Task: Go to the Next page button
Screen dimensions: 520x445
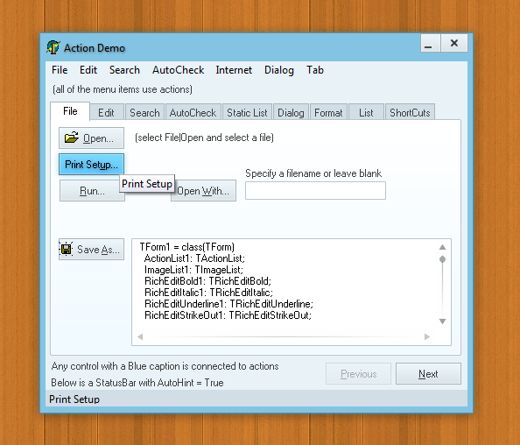Action: 428,374
